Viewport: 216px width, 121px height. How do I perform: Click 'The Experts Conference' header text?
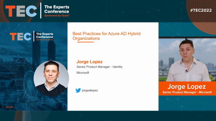[x=57, y=9]
